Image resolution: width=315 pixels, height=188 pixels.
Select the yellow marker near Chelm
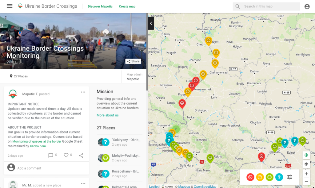[x=209, y=41]
